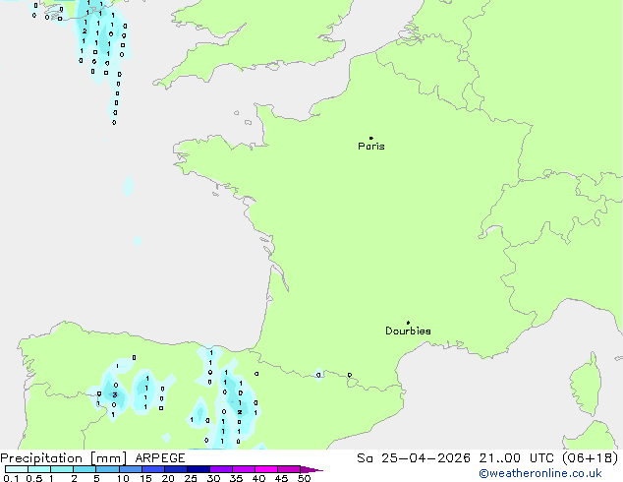Pick the 35–40 mm legend swatch
The height and width of the screenshot is (482, 623).
click(x=244, y=469)
